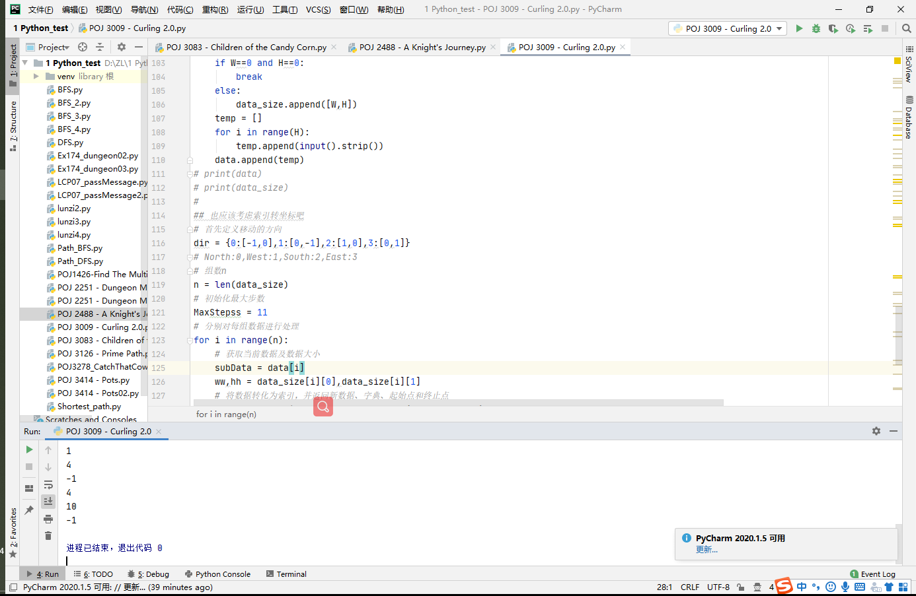The height and width of the screenshot is (596, 916).
Task: Print console output using printer icon
Action: coord(48,519)
